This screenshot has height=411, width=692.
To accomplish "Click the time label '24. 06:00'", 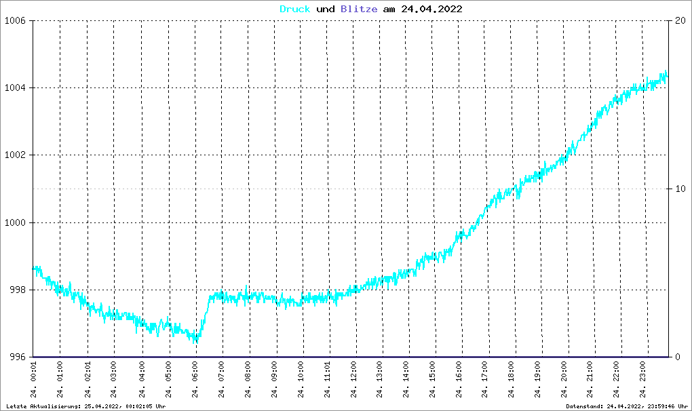I will pos(195,380).
